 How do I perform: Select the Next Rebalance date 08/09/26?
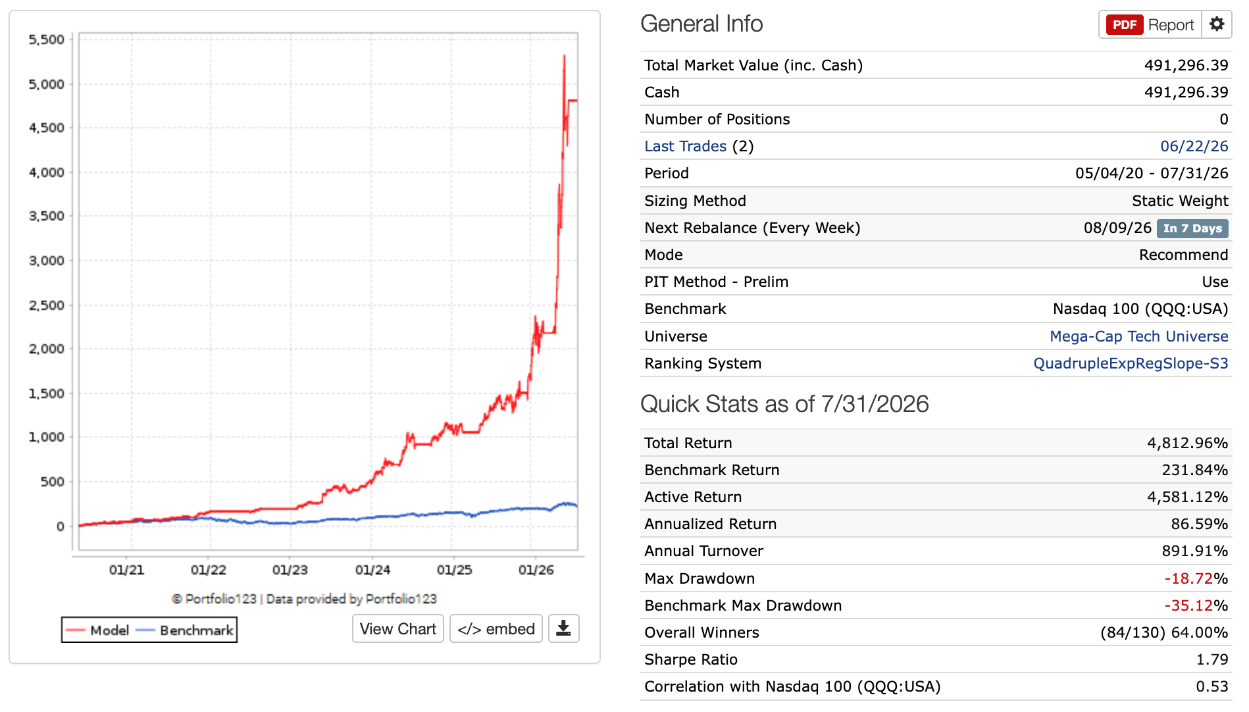coord(1117,228)
